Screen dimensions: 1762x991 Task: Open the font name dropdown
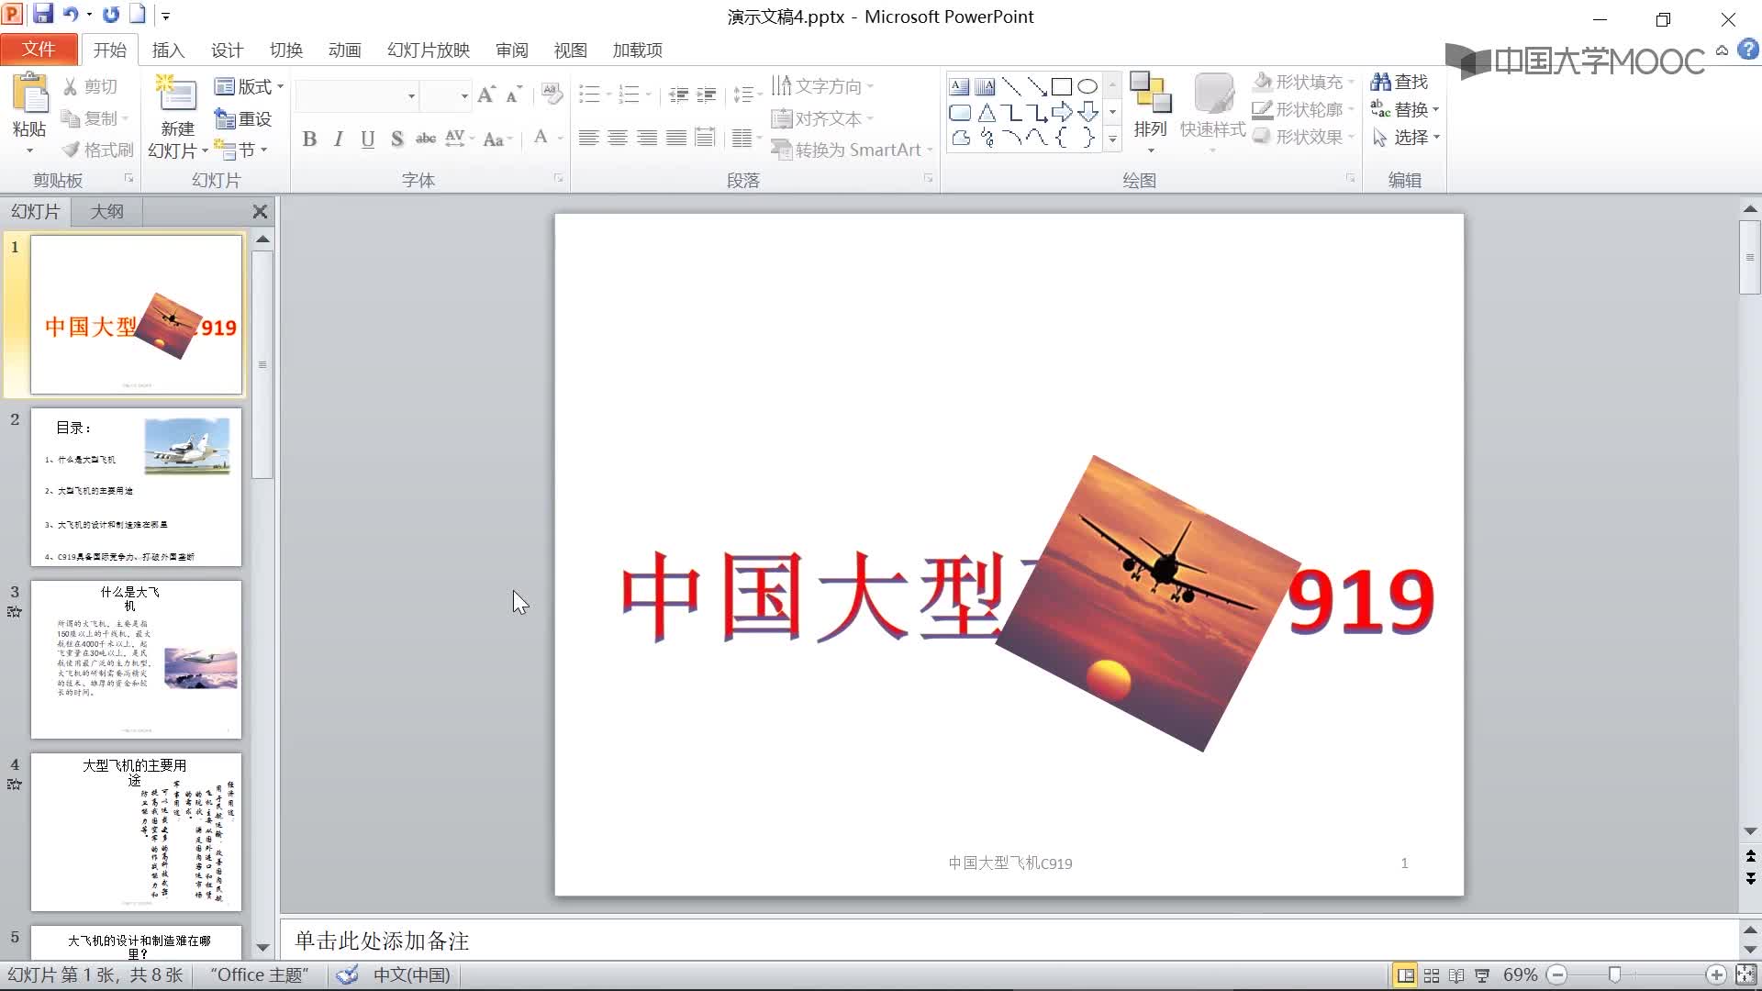point(411,95)
